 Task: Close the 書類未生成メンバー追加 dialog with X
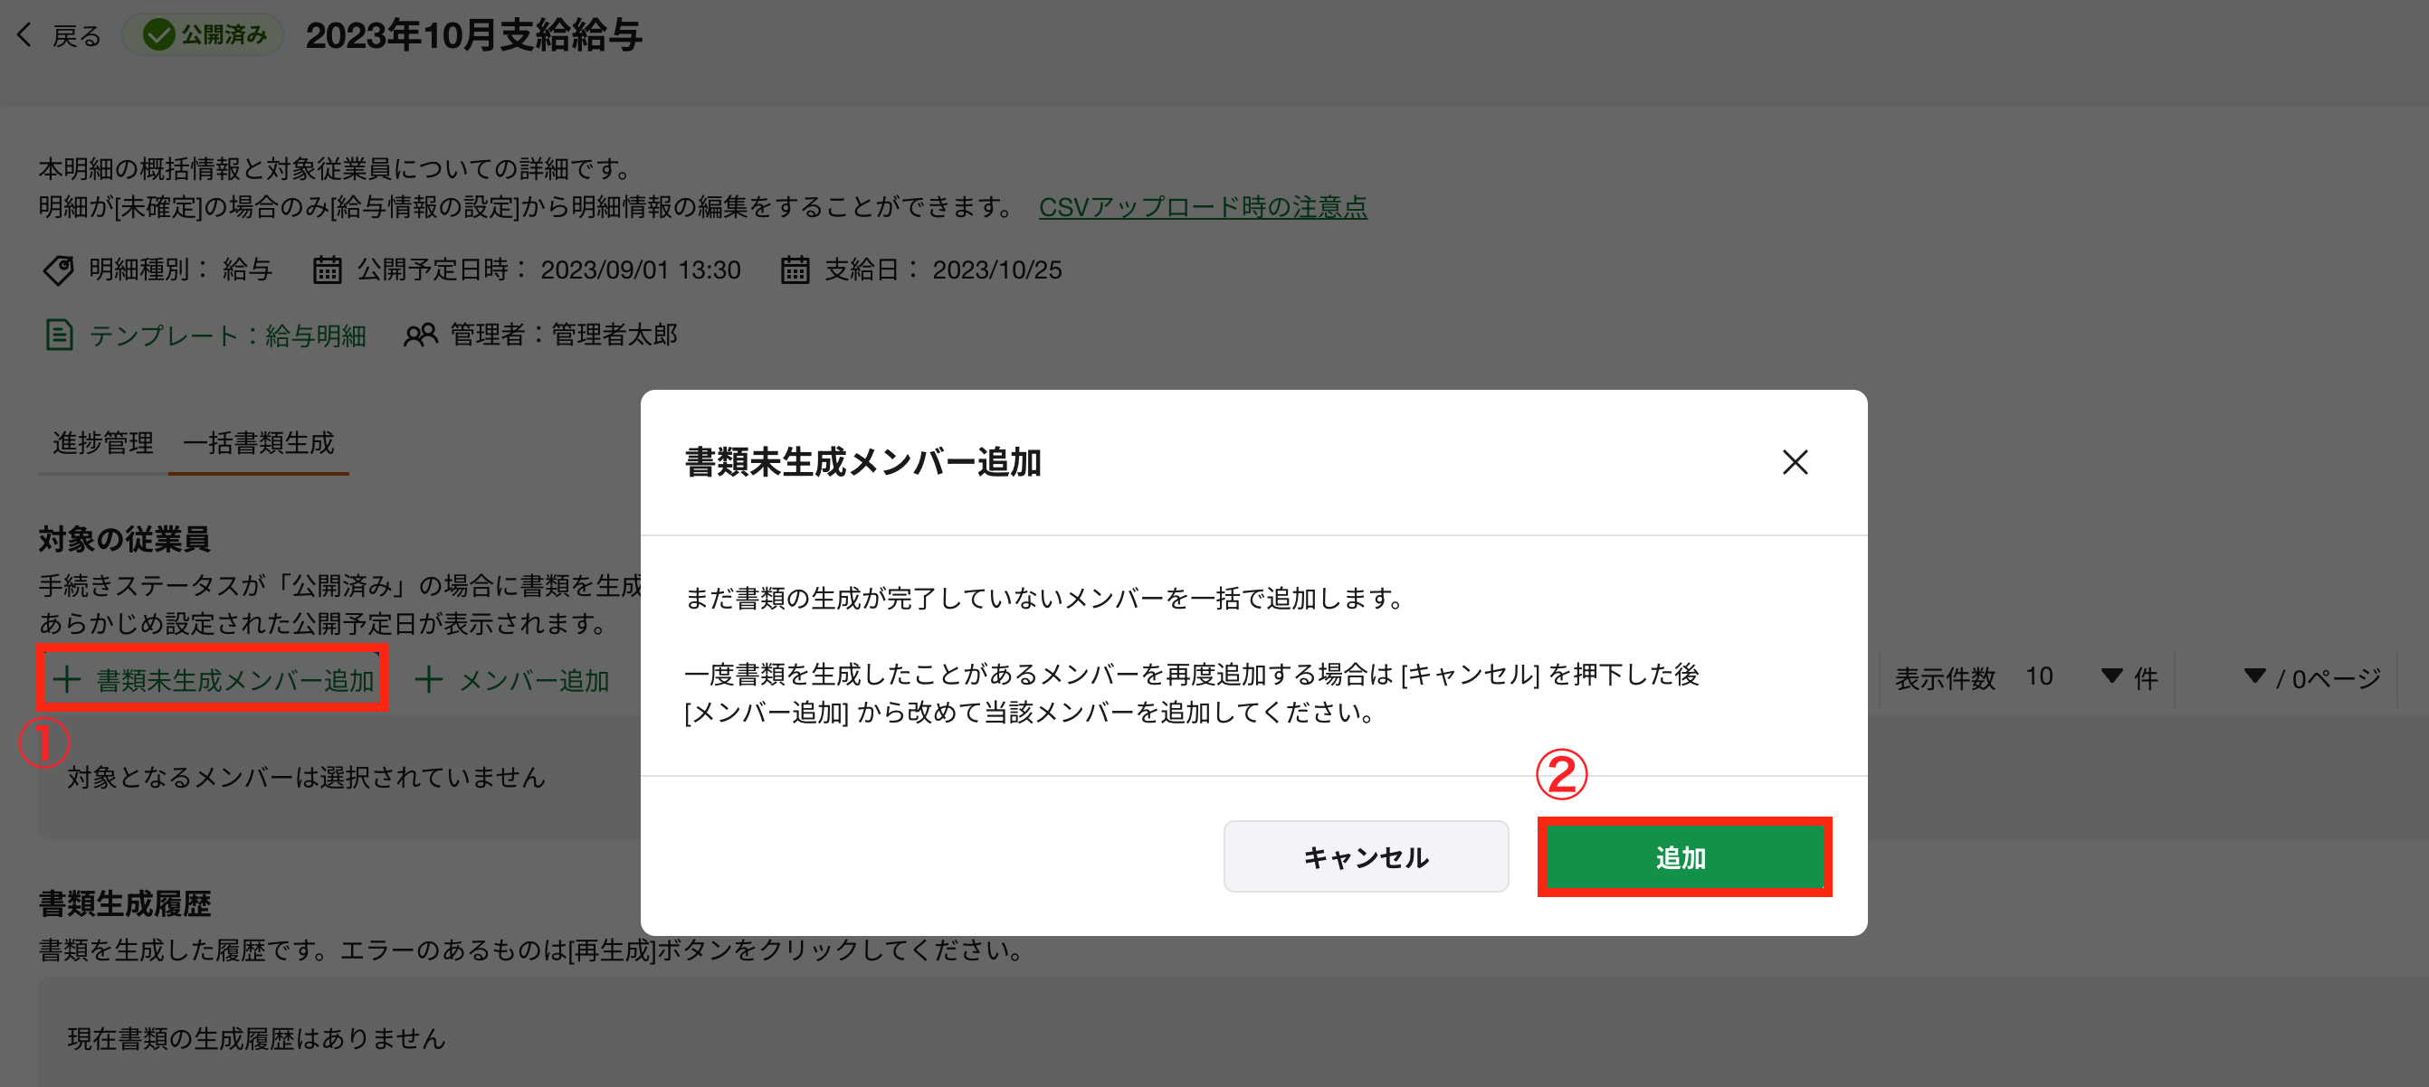tap(1795, 462)
